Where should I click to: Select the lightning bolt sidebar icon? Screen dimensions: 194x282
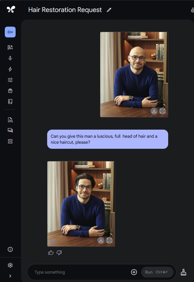[x=10, y=69]
